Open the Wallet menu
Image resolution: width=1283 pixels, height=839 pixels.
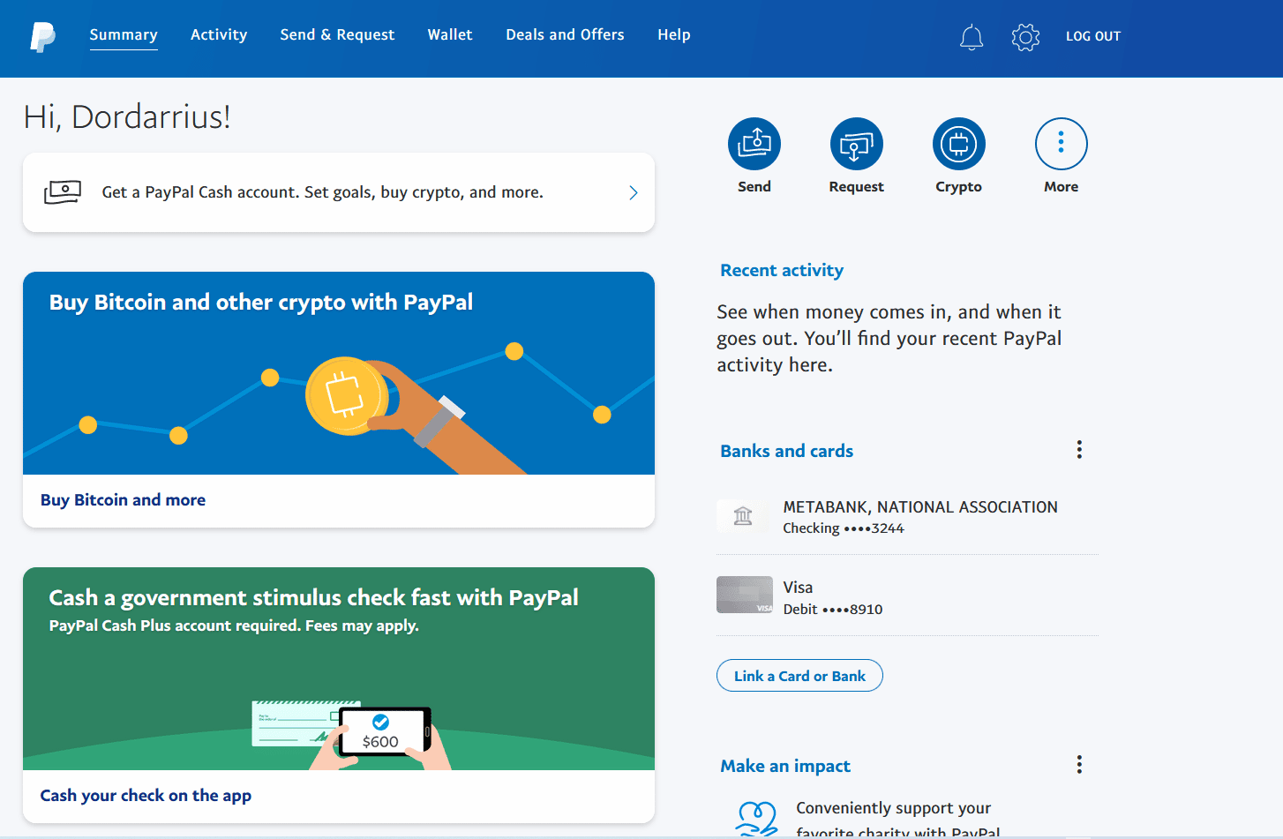tap(450, 34)
